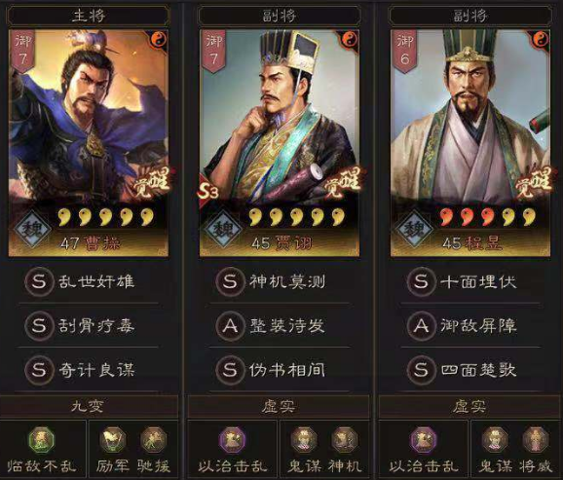Tap the 临敌不乱 formation skill icon
The width and height of the screenshot is (563, 480).
[42, 439]
